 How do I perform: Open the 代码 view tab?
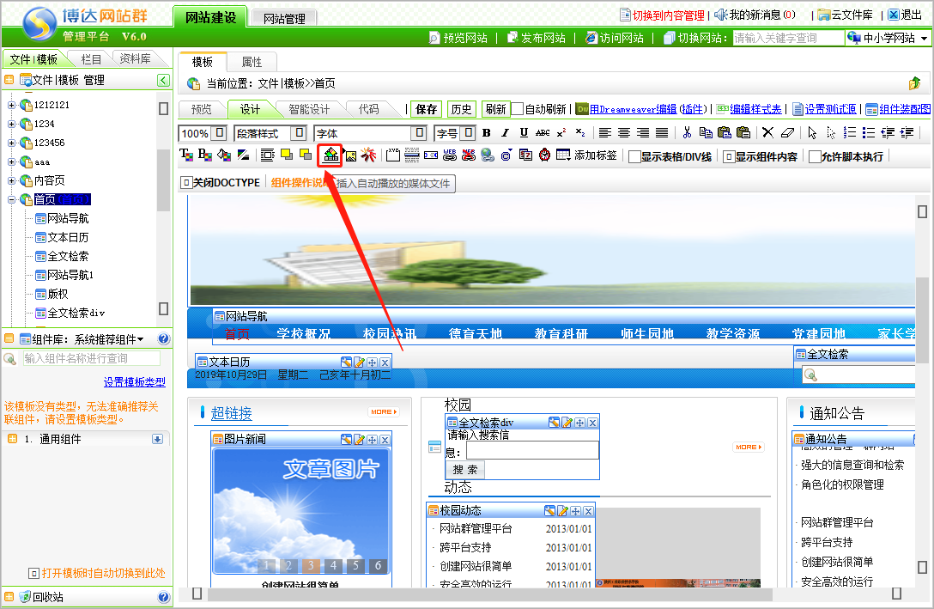[x=368, y=109]
